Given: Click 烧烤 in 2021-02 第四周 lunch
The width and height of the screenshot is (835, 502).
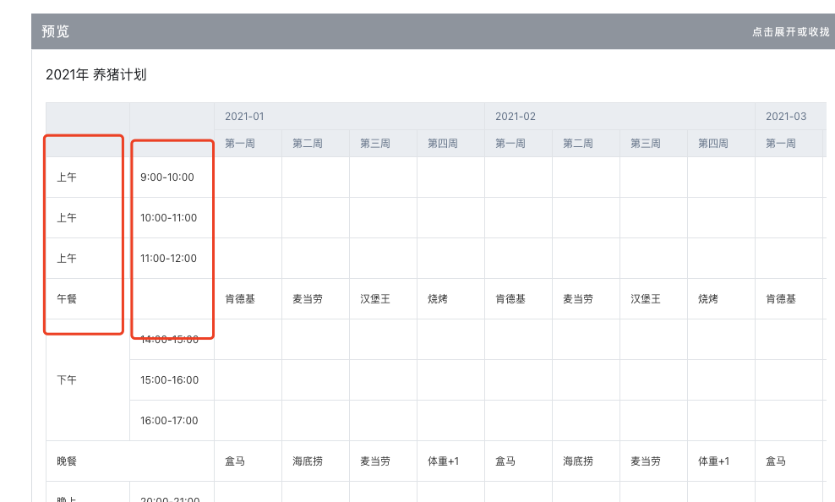Looking at the screenshot, I should pos(707,299).
